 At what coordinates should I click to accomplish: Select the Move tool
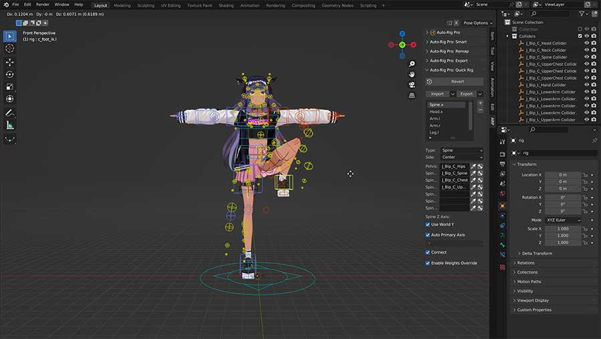(x=10, y=62)
